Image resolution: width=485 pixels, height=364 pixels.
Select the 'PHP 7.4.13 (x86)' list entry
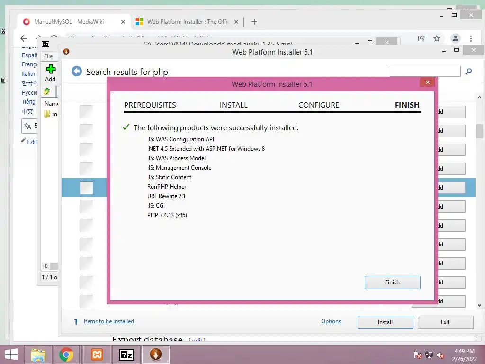tap(167, 215)
